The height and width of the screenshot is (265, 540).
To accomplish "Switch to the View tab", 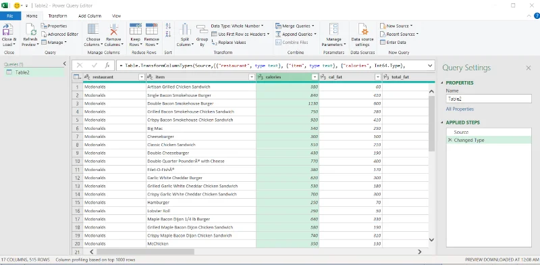I will coord(116,16).
